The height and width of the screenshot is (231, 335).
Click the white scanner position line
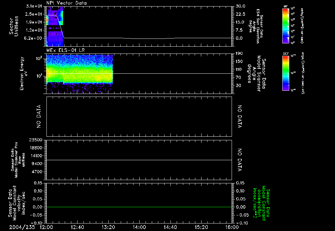point(139,160)
